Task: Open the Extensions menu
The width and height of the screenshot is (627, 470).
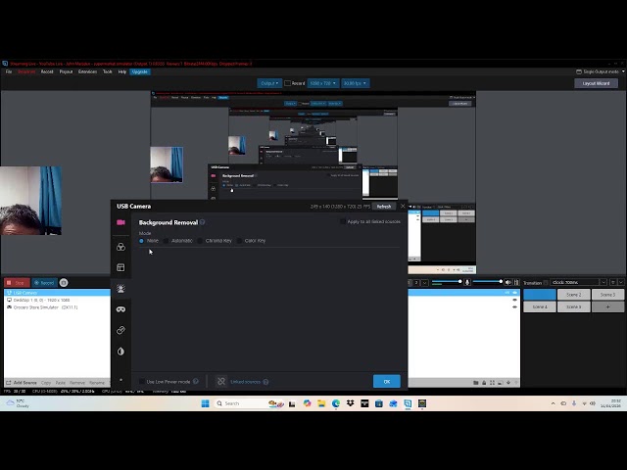Action: tap(87, 71)
